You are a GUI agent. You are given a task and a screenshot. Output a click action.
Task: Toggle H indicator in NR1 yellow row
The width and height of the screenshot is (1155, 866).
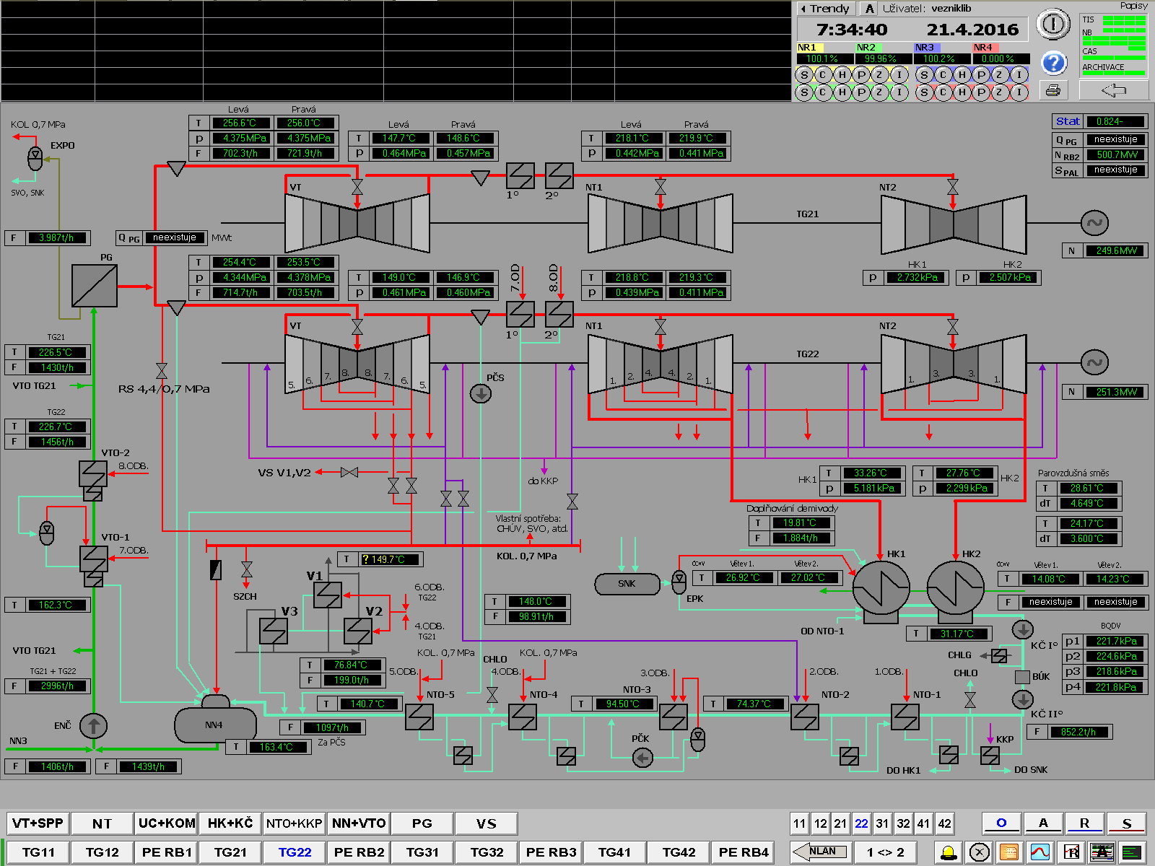842,75
